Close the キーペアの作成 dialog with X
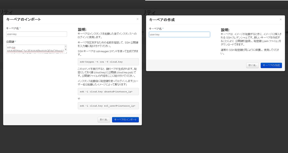Viewport: 288px width, 153px height. coord(281,19)
